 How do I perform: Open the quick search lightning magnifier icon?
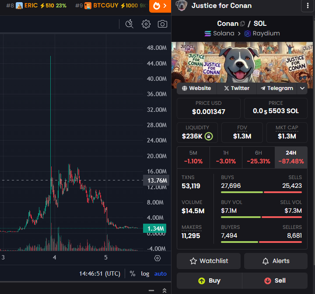click(129, 24)
